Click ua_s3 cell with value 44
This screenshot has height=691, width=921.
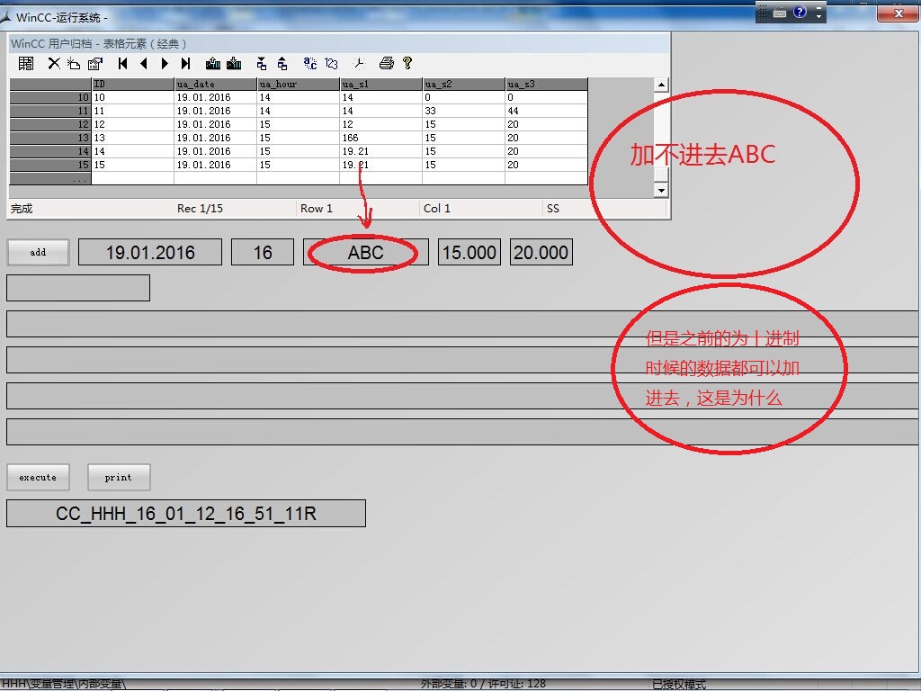tap(546, 111)
